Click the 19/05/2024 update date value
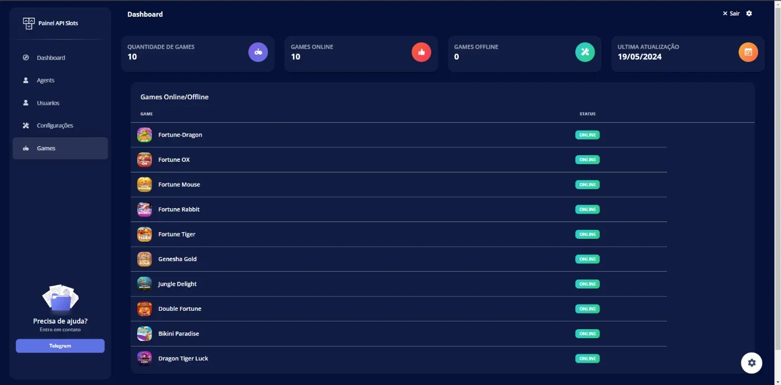 [639, 57]
